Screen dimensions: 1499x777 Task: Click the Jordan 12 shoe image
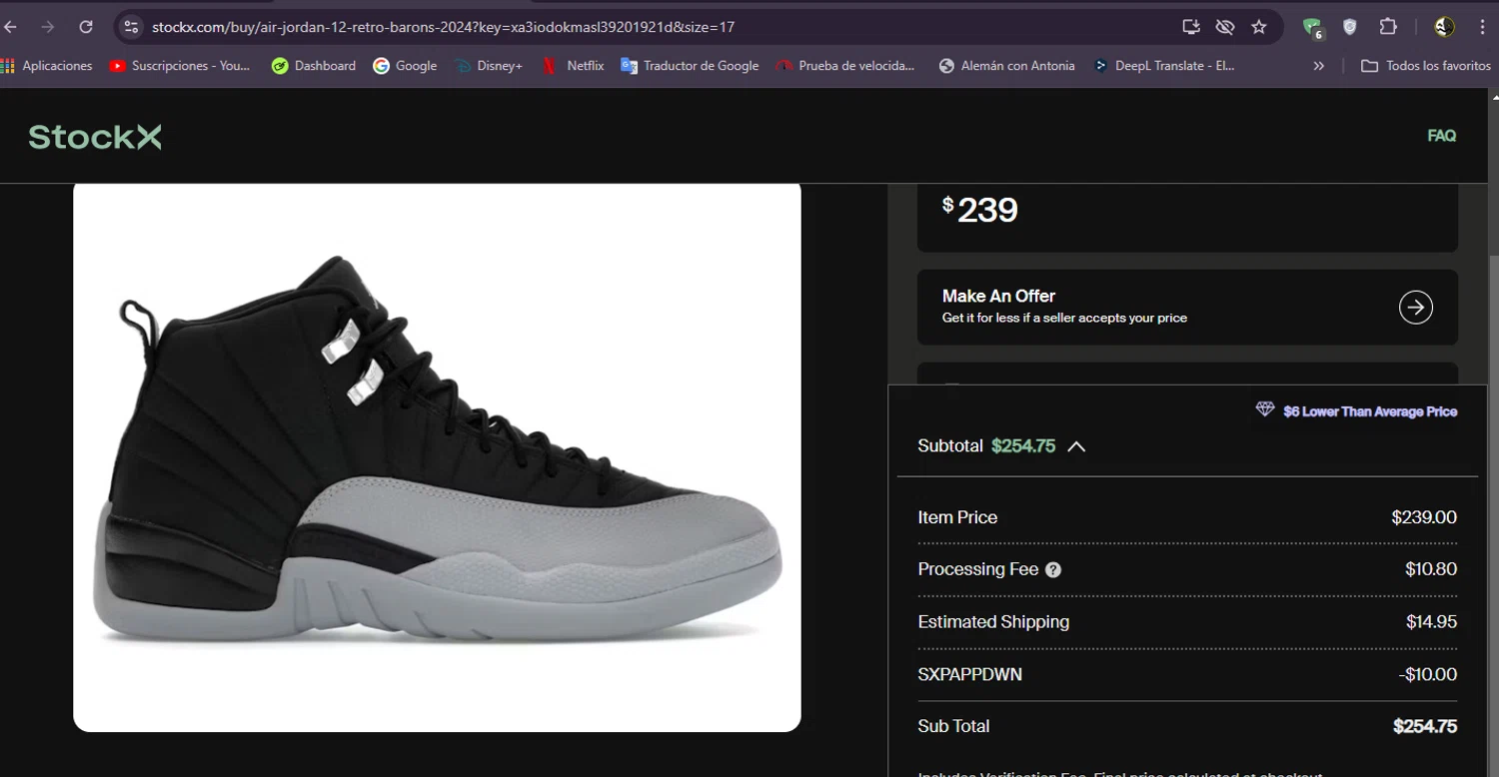click(x=437, y=456)
